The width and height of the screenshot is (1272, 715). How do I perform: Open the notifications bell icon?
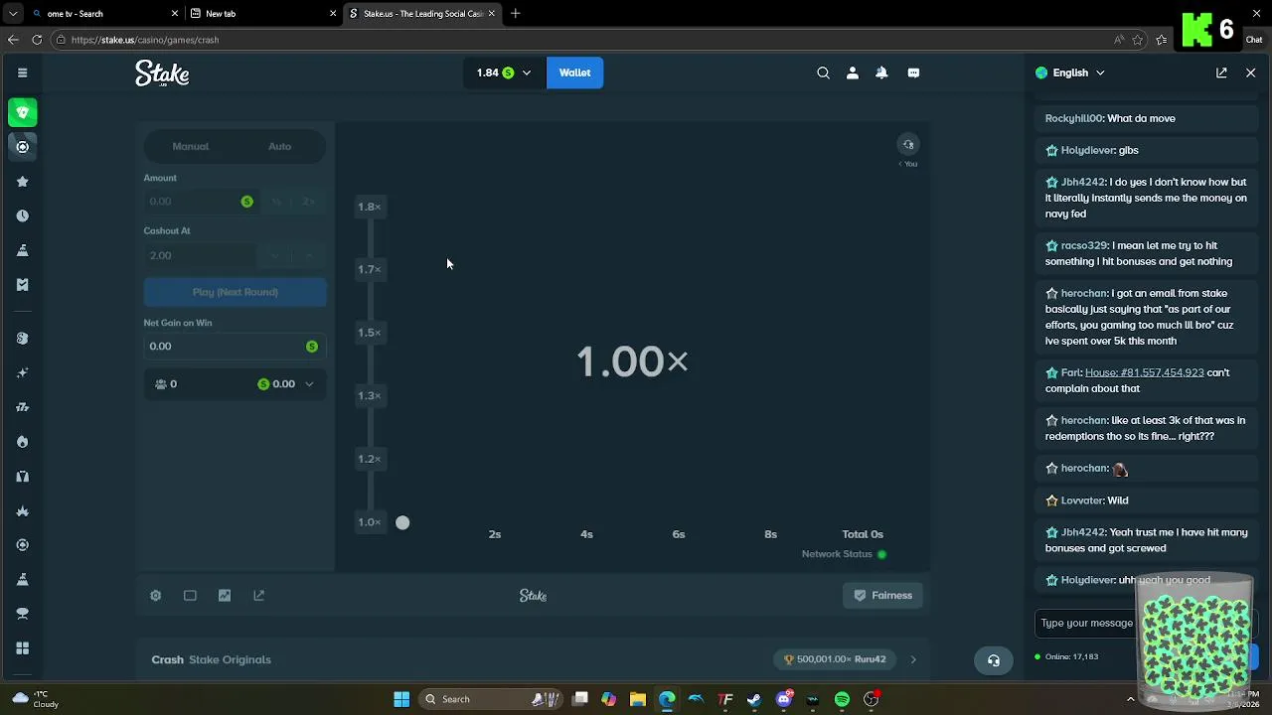coord(881,72)
